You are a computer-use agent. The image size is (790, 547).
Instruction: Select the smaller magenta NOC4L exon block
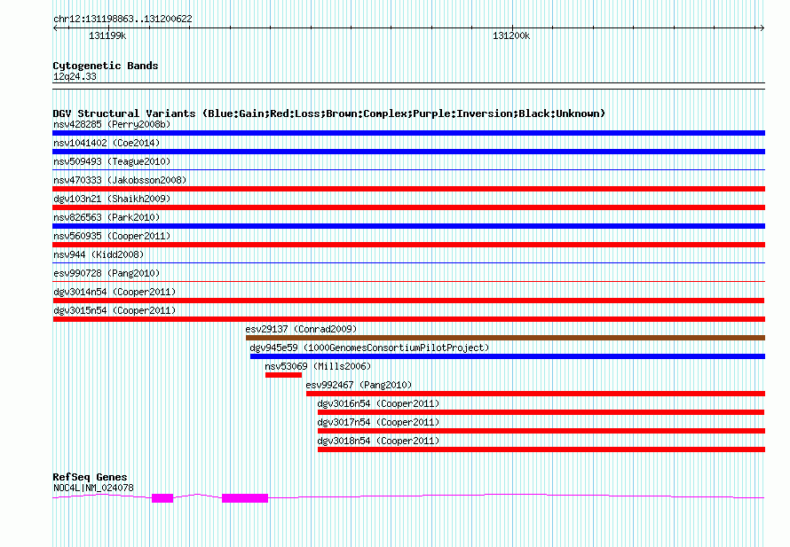(162, 498)
